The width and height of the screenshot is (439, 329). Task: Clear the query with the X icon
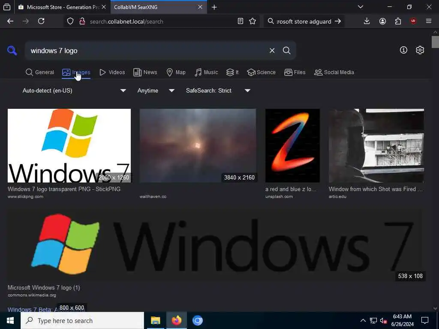point(272,51)
